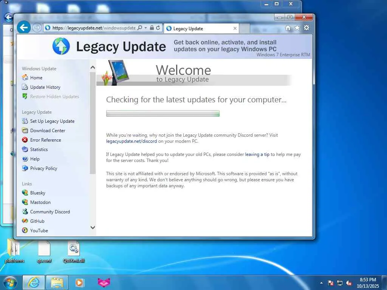Image resolution: width=387 pixels, height=290 pixels.
Task: Click the Download Center calendar icon
Action: [25, 130]
